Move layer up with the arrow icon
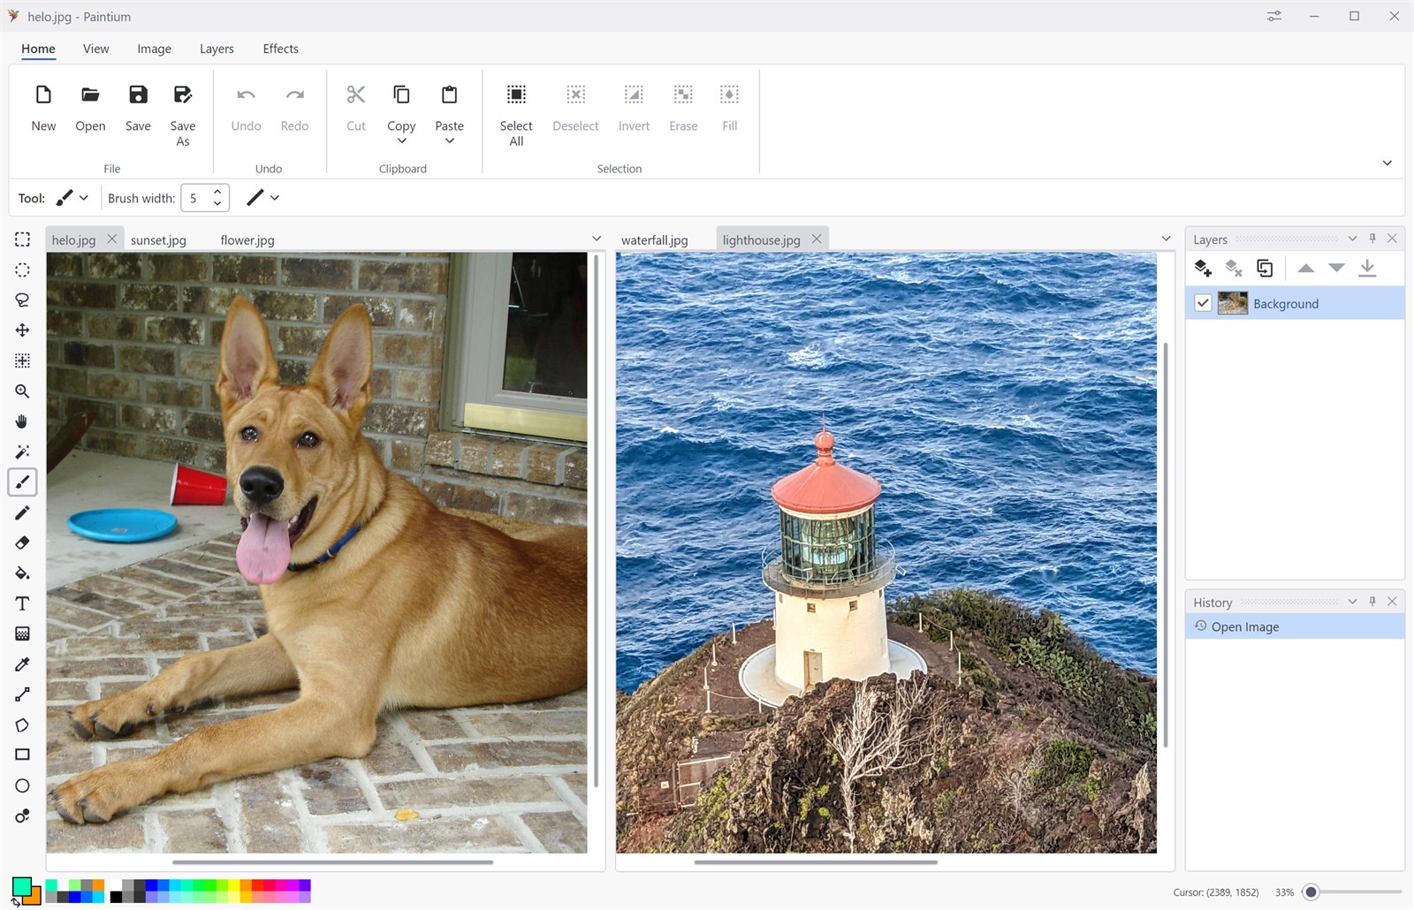The image size is (1414, 910). (x=1305, y=268)
